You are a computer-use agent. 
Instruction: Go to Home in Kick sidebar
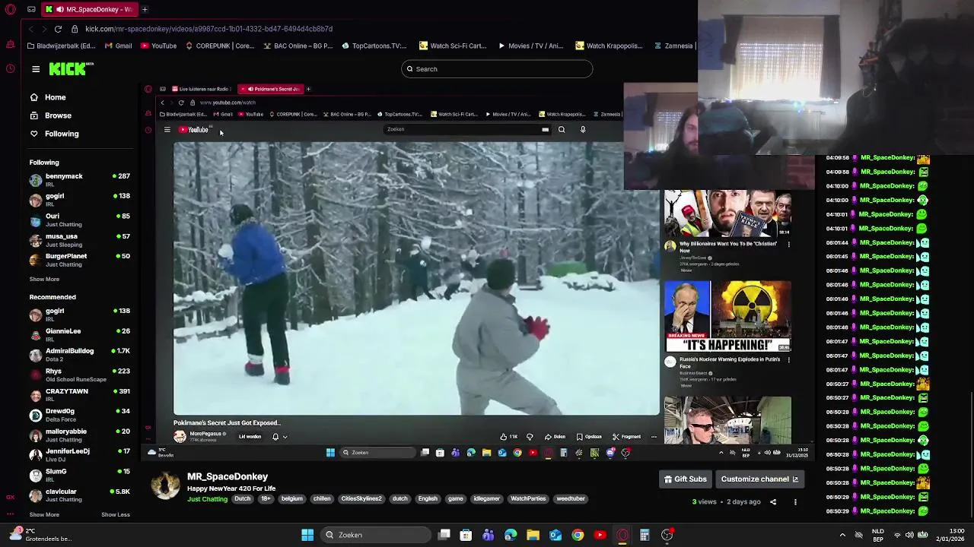[49, 97]
